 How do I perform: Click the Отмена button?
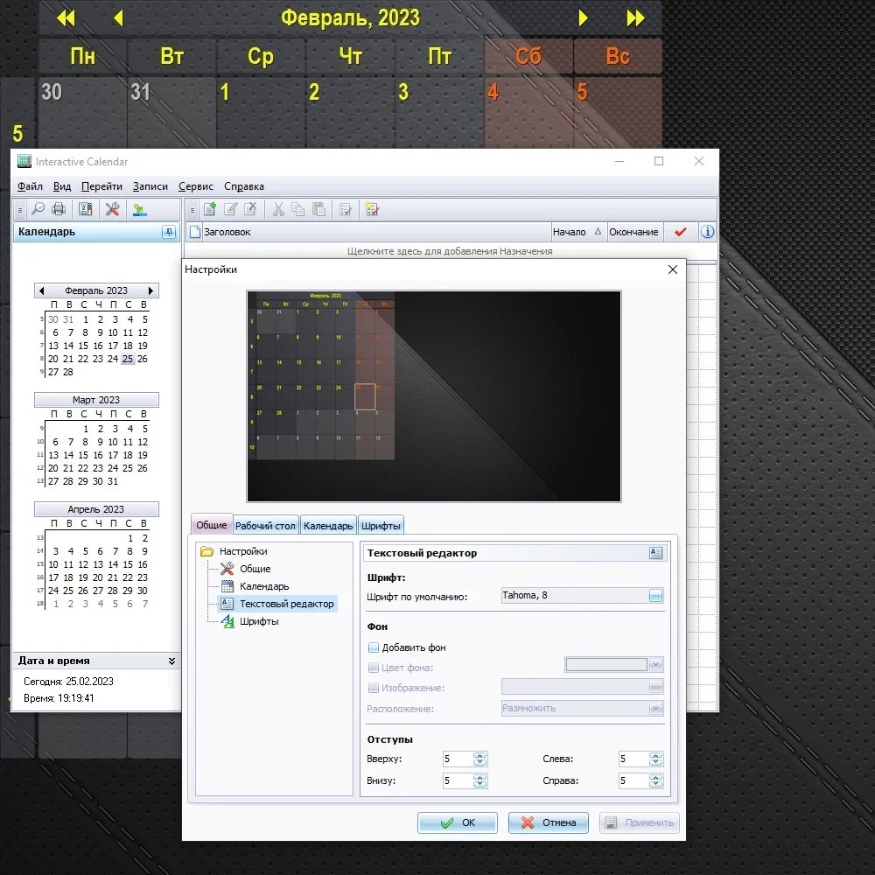(548, 822)
